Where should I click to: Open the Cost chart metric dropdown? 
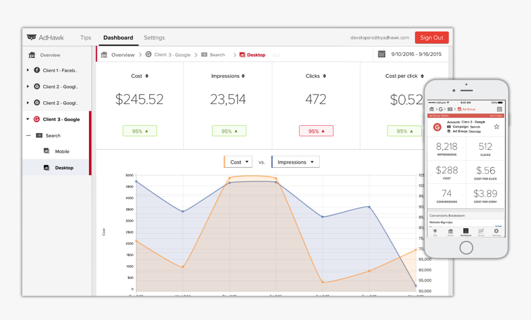point(238,162)
